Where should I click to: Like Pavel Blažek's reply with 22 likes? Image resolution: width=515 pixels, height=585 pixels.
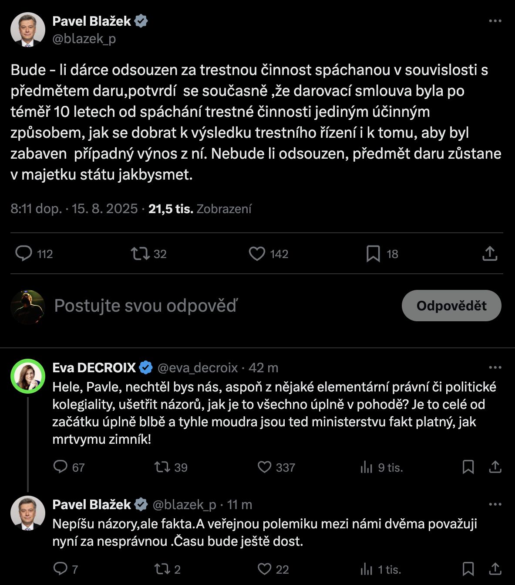[265, 569]
